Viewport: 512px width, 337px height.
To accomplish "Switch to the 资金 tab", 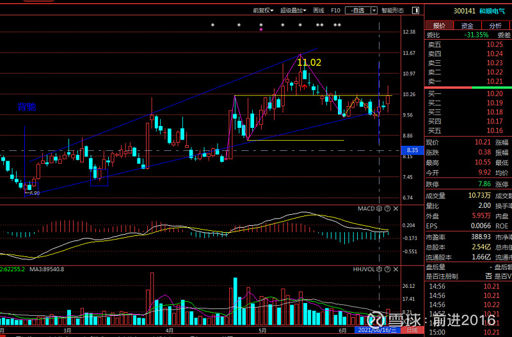I will (467, 26).
